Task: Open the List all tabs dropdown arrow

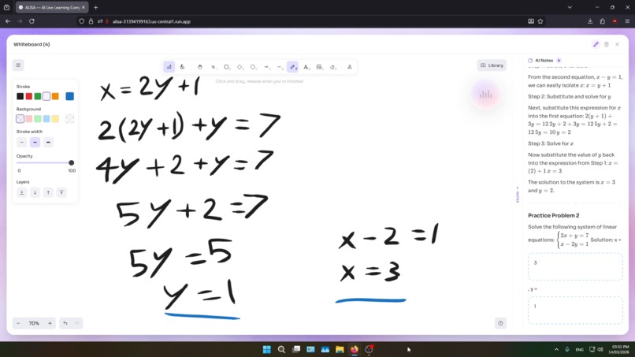Action: [570, 7]
